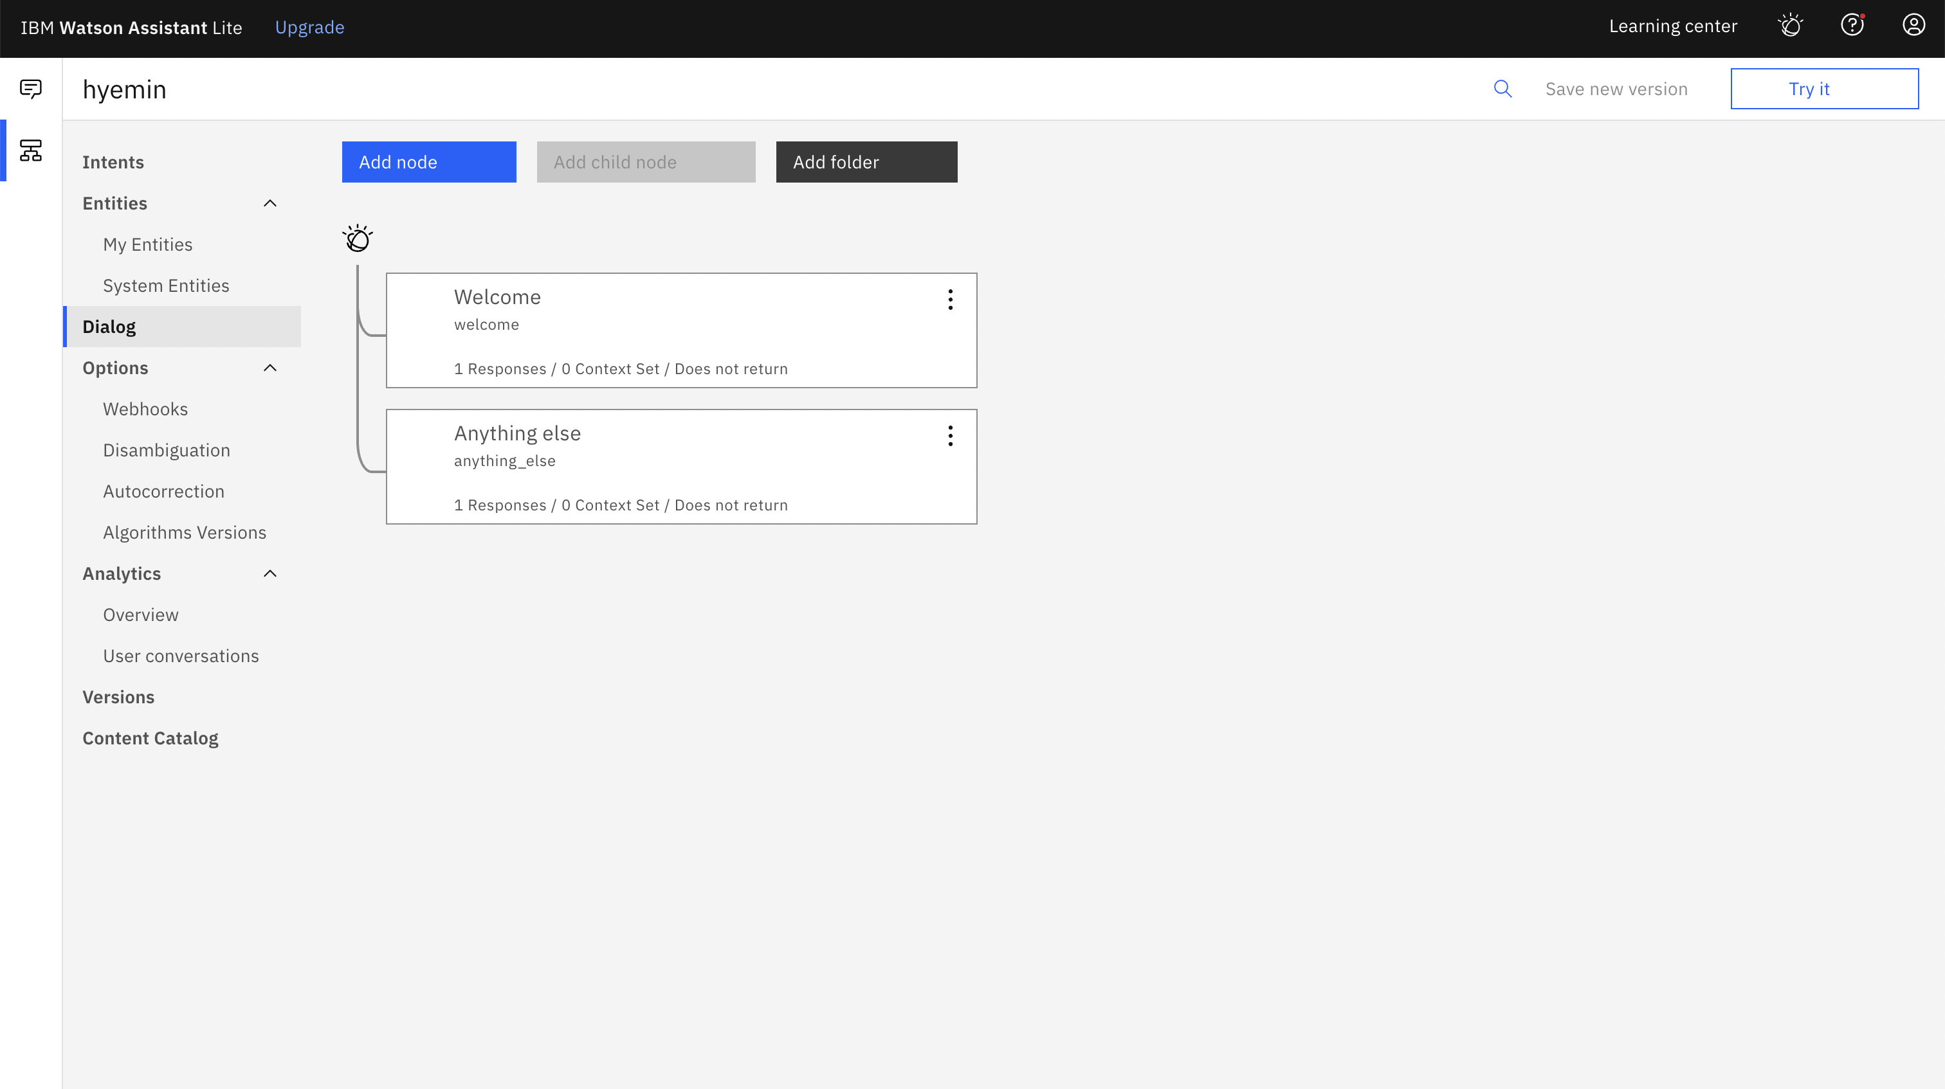Open Anything else node three-dot menu

coord(950,435)
